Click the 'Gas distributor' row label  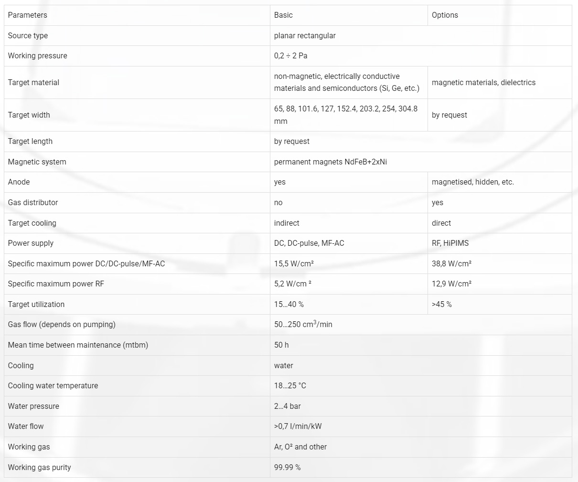click(x=33, y=202)
